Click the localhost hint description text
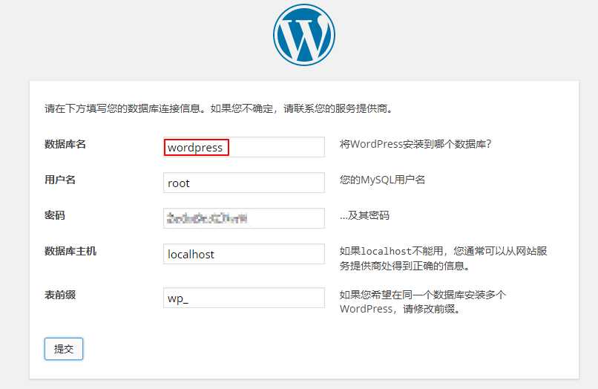Screen dimensions: 598x389 click(x=443, y=258)
